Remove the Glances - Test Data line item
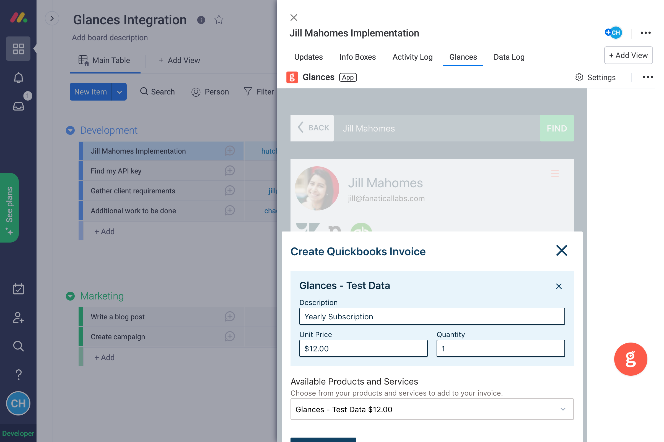Screen dimensions: 664x442 pyautogui.click(x=559, y=286)
